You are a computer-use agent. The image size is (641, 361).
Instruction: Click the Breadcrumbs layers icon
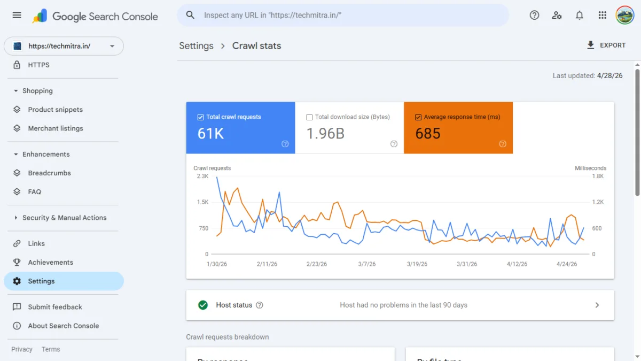[x=17, y=173]
